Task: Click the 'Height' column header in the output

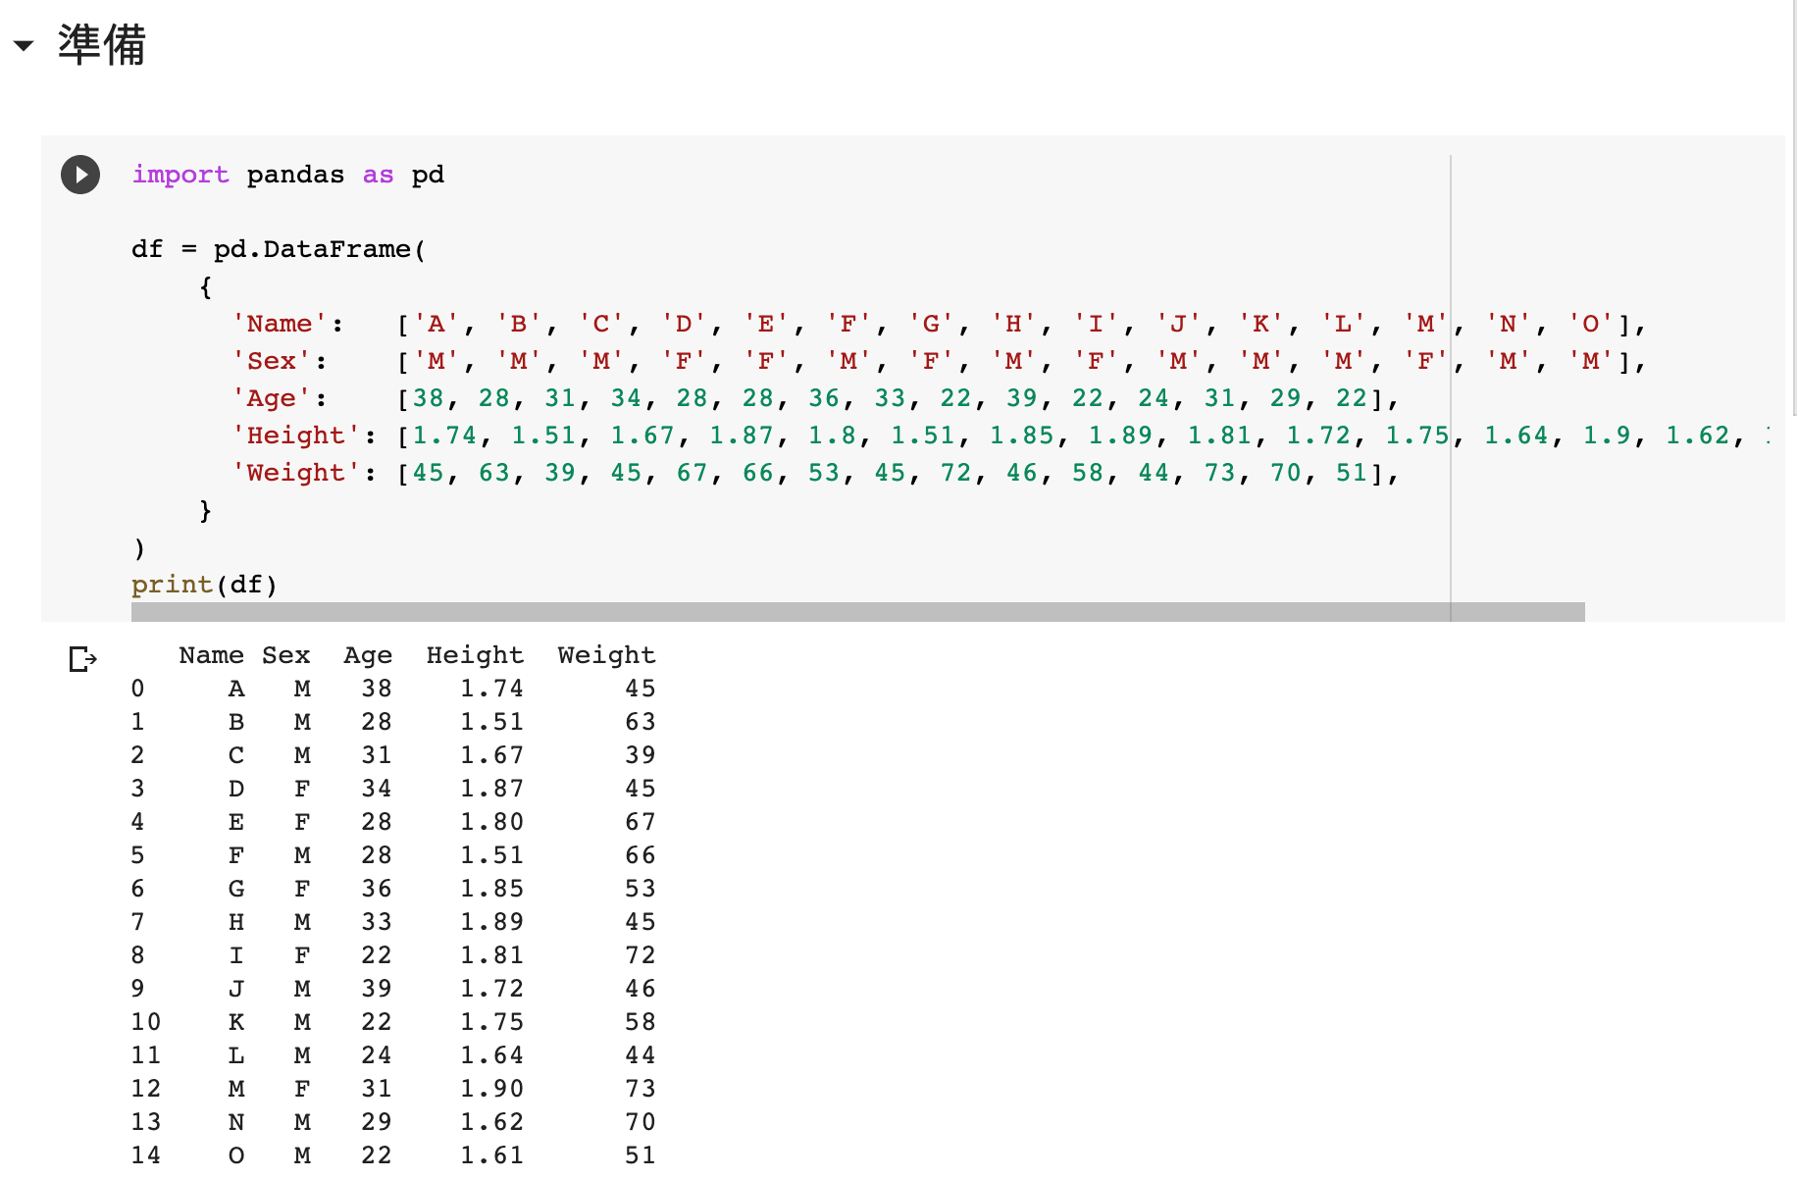Action: [x=475, y=654]
